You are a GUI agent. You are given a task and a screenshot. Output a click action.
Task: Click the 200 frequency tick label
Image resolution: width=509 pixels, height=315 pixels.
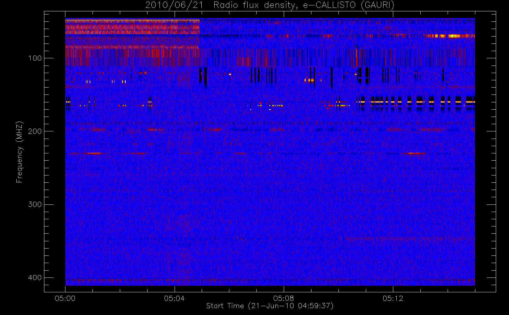coord(35,131)
